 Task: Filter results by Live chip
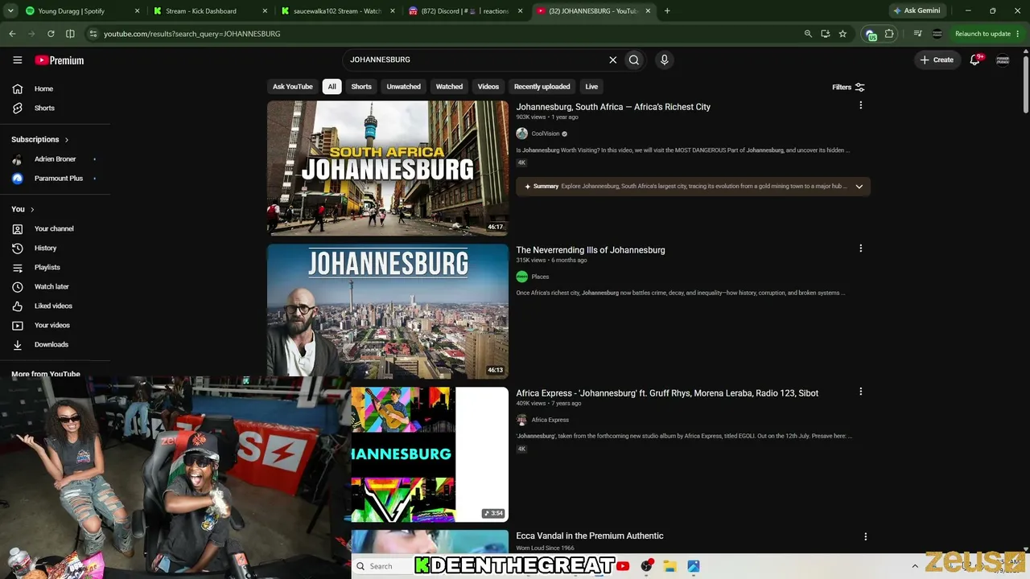[591, 87]
